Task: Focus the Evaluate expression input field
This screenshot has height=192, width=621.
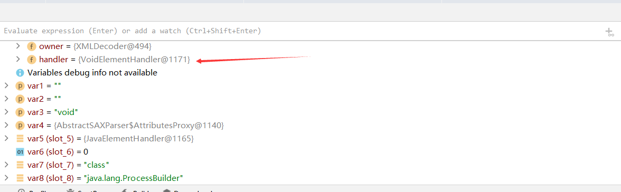Action: [301, 31]
